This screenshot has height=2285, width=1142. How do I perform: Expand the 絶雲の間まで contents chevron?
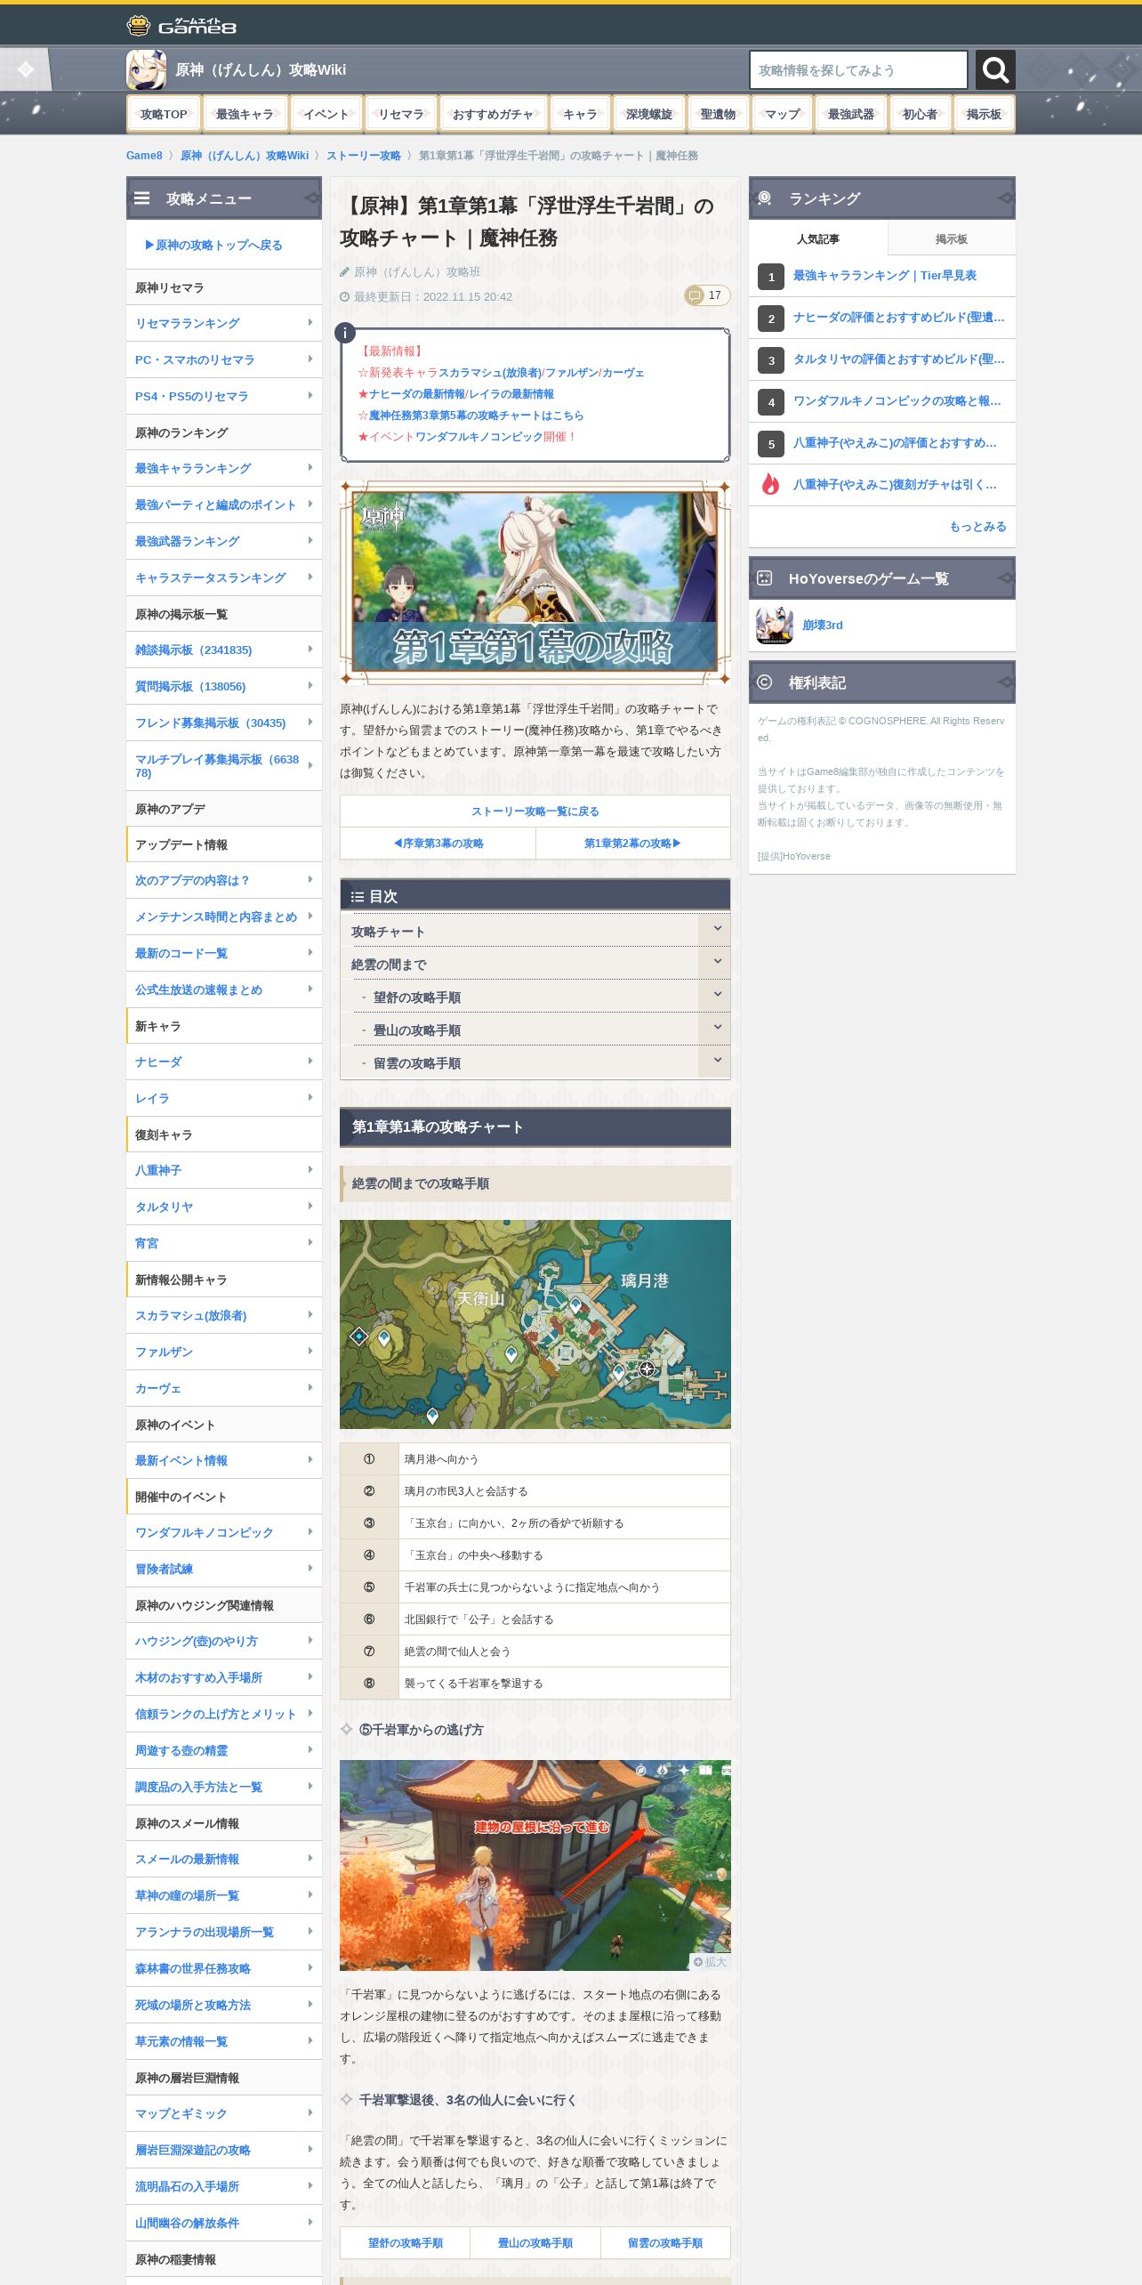(x=716, y=962)
